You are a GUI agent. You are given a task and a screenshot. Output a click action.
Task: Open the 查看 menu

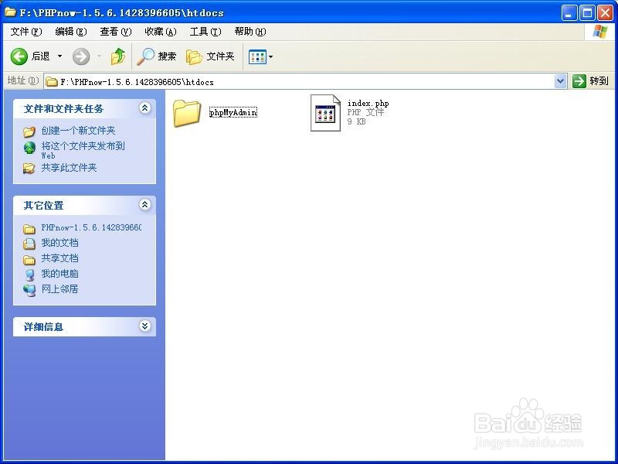[x=114, y=32]
